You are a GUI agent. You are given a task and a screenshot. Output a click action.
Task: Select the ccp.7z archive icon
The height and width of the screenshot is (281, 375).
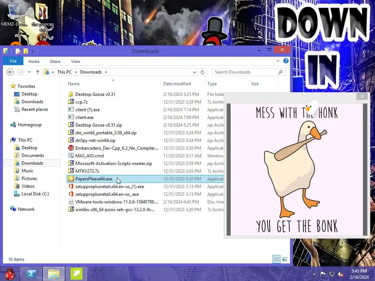point(71,102)
